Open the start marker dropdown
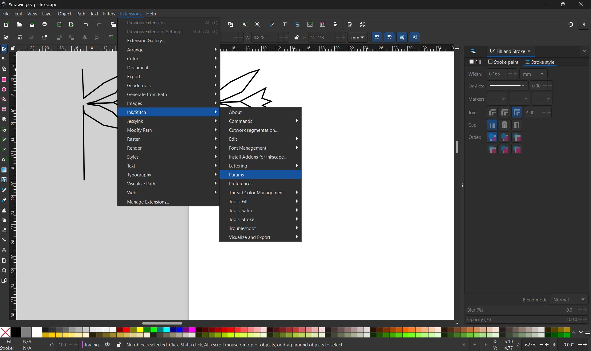This screenshot has width=591, height=351. (497, 99)
